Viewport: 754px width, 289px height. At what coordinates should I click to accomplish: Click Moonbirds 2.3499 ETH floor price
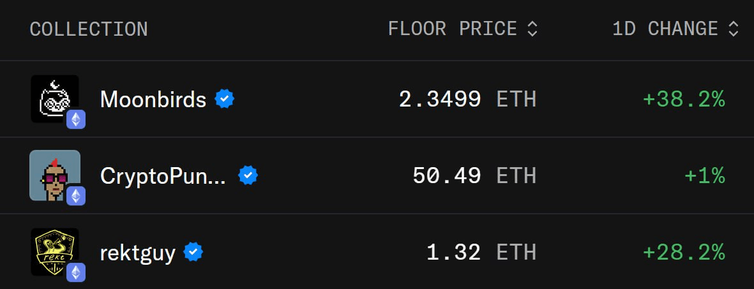click(x=467, y=100)
